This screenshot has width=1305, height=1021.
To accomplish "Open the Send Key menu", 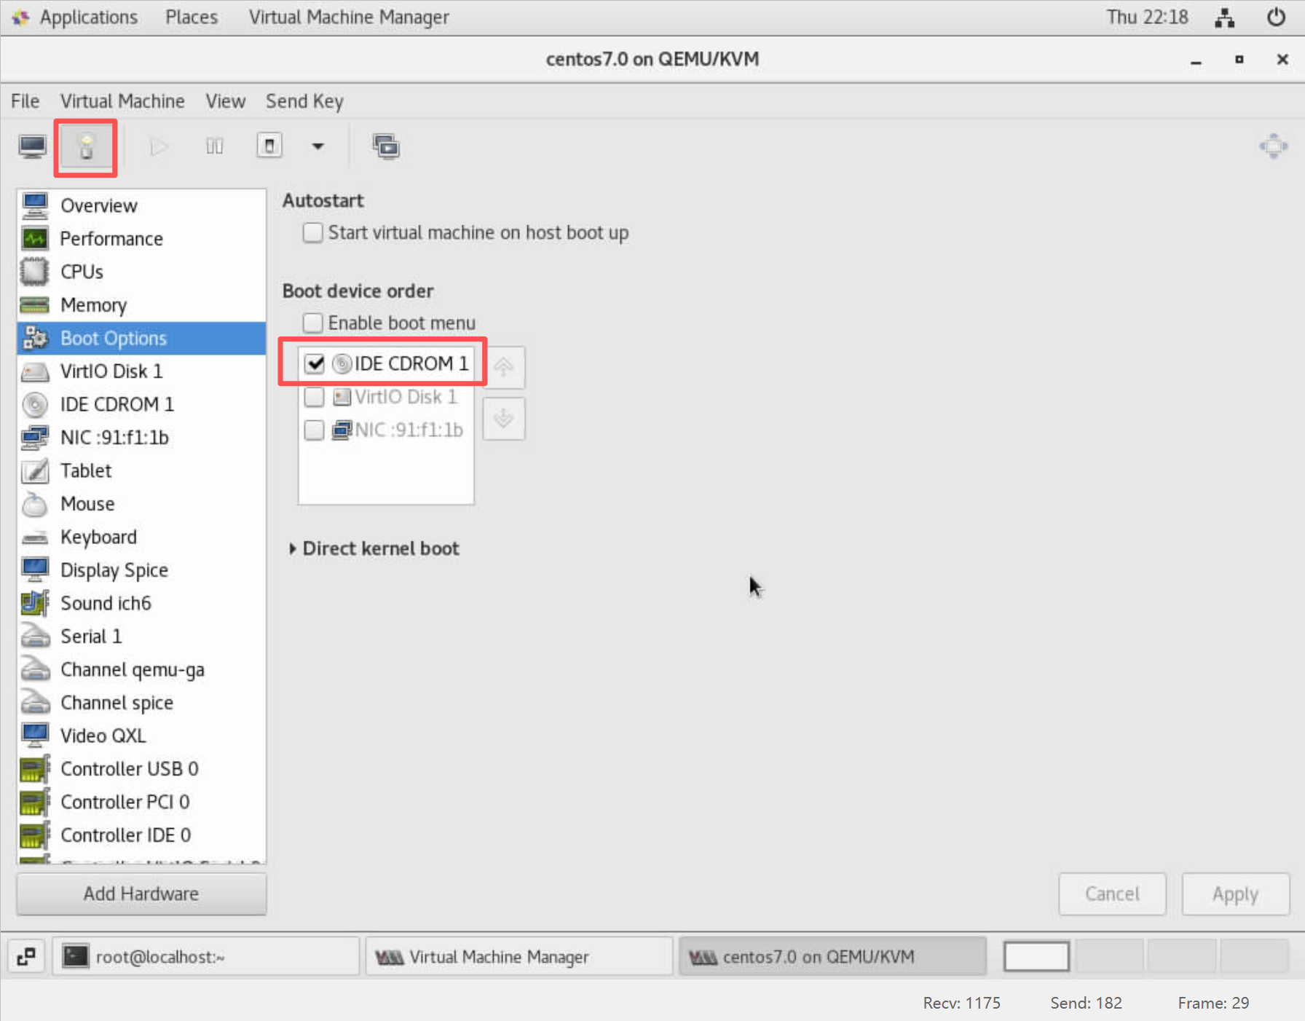I will 304,101.
